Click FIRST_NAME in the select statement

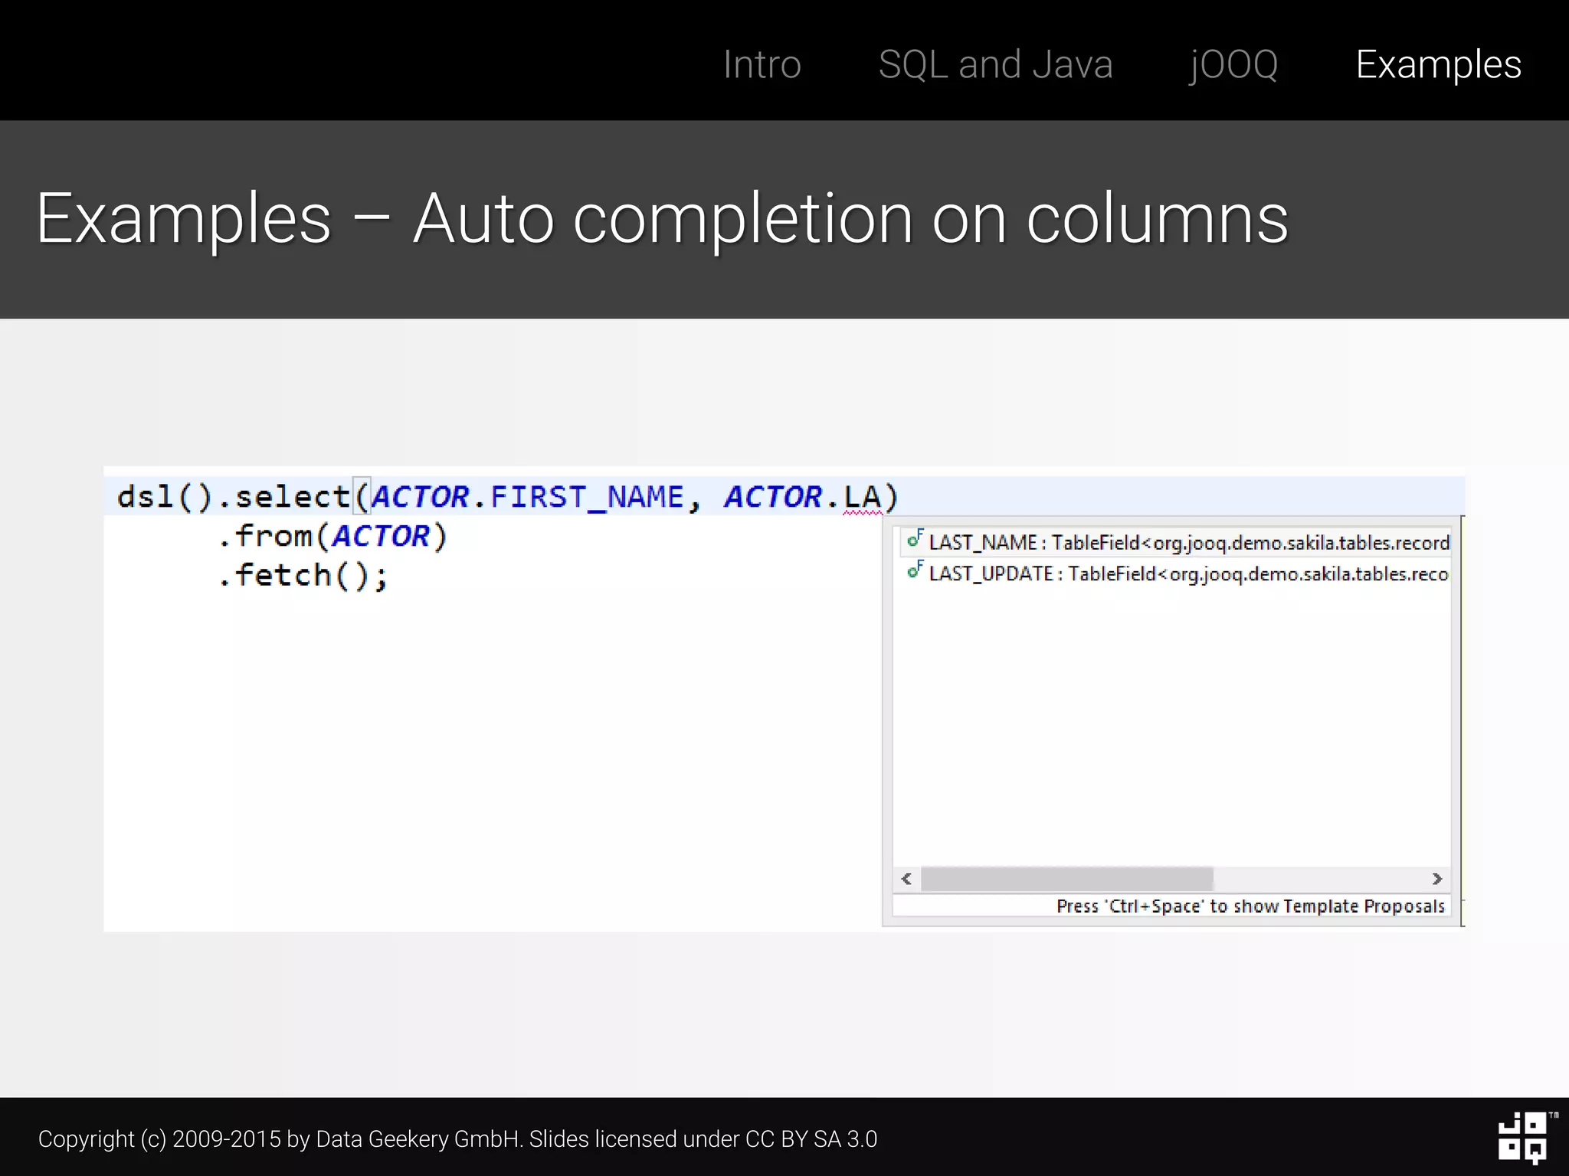(586, 498)
